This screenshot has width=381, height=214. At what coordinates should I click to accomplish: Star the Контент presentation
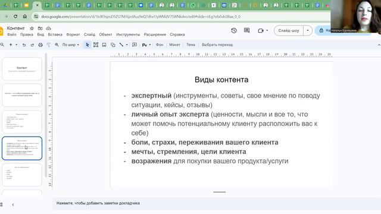32,29
